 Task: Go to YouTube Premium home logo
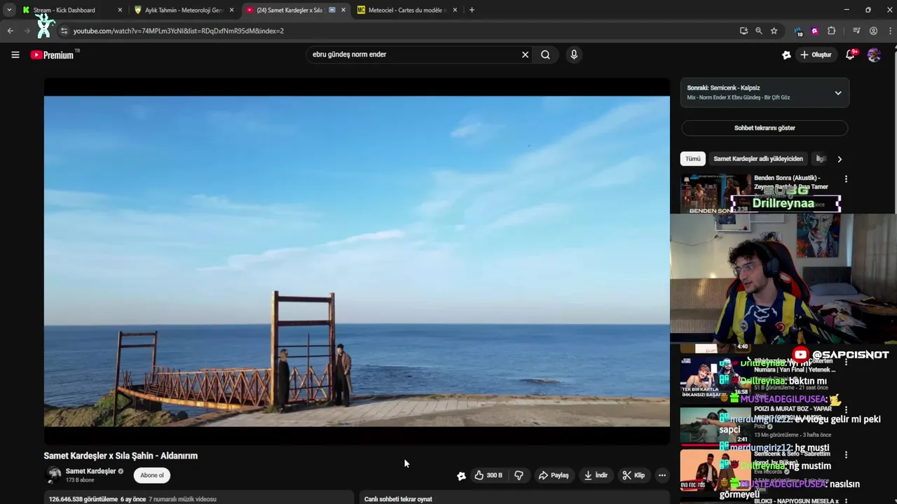click(55, 55)
